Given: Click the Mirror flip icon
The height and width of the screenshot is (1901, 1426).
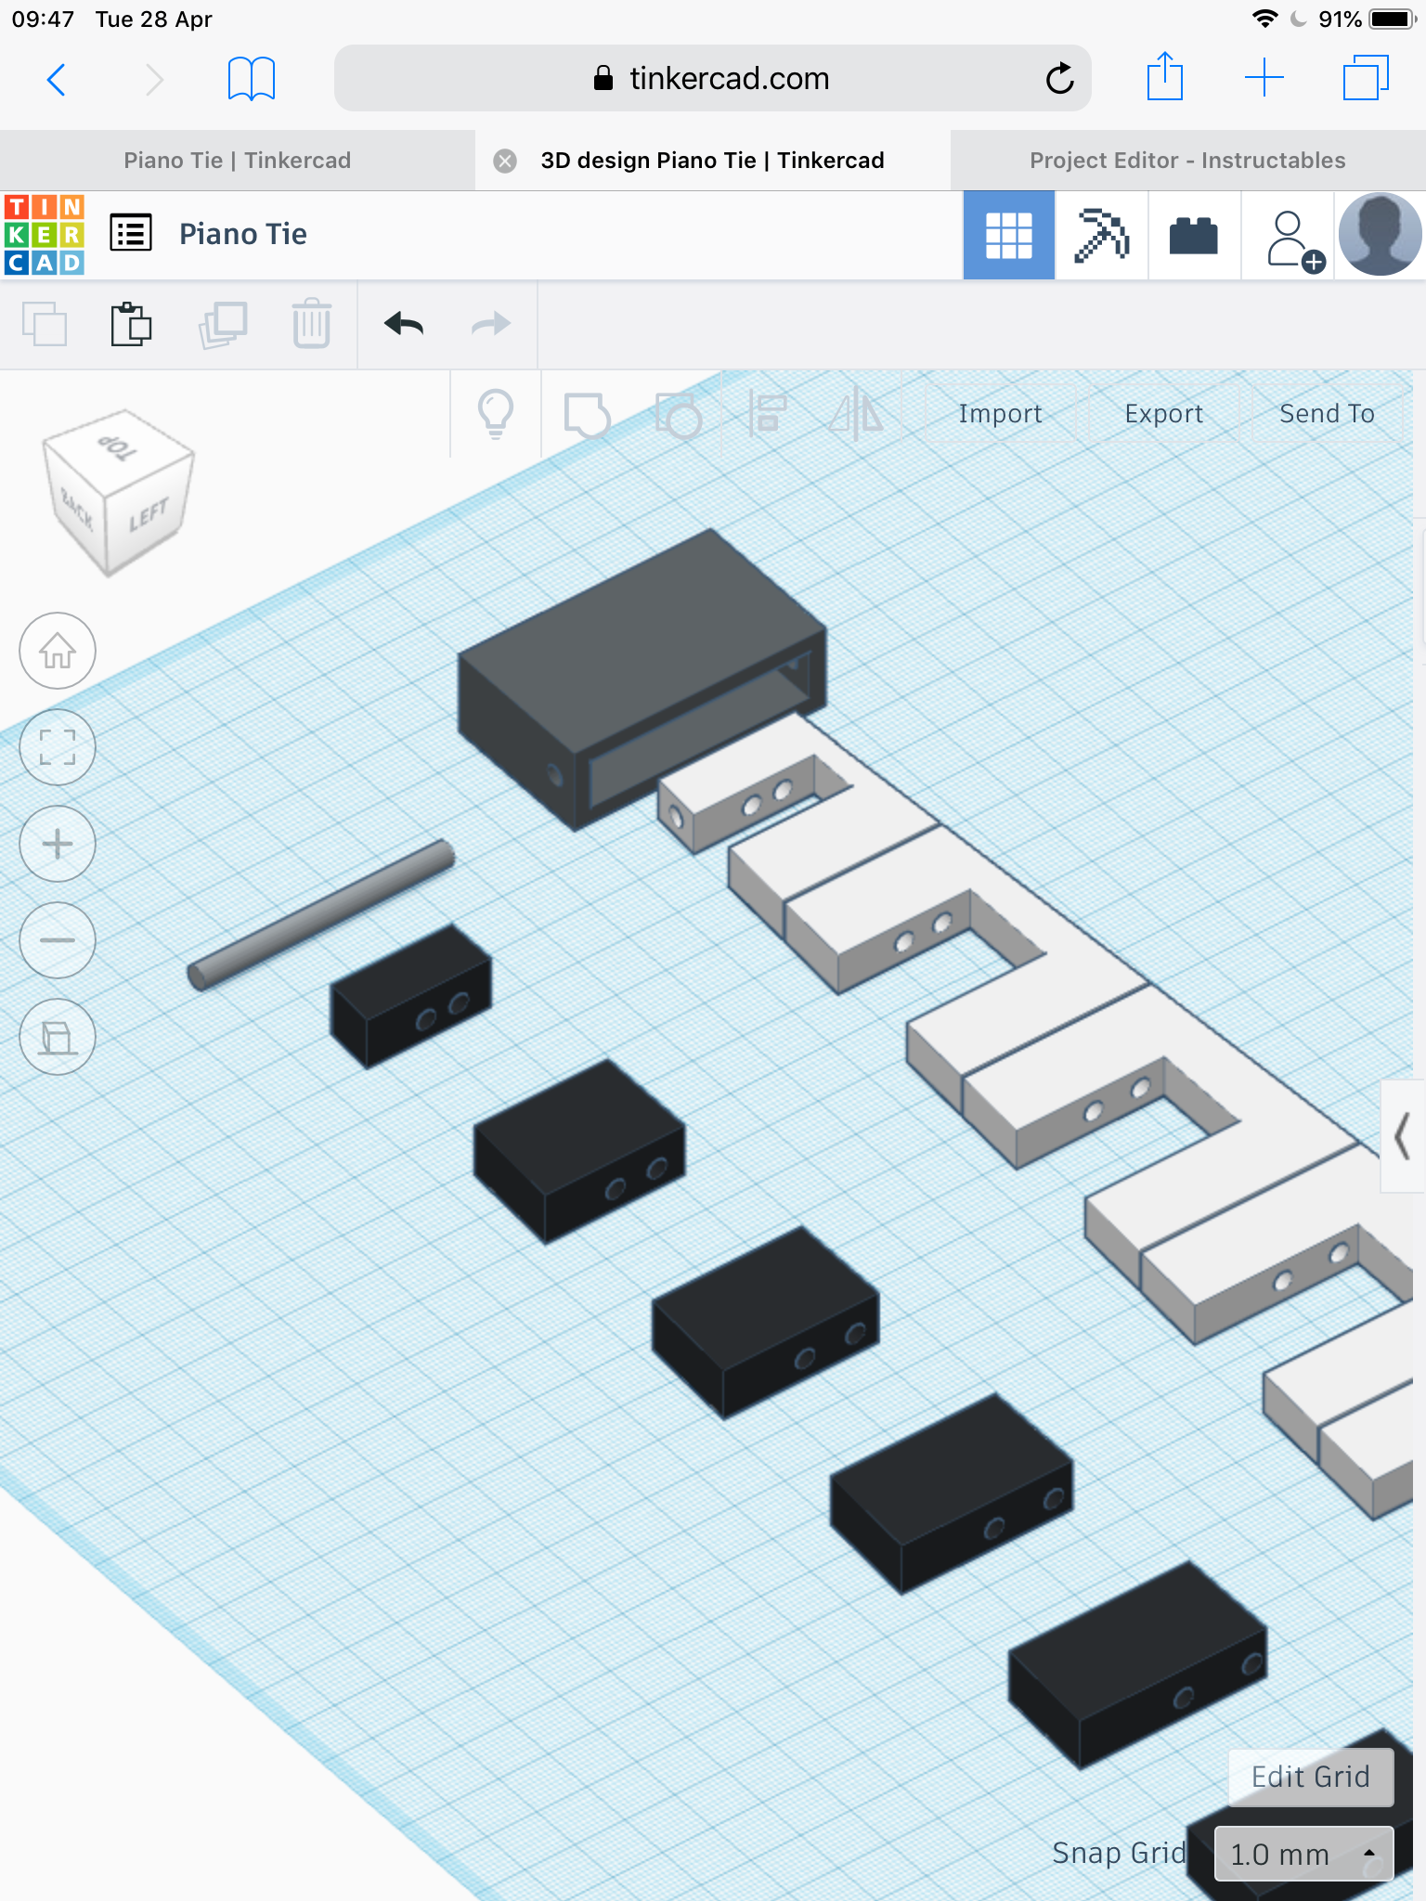Looking at the screenshot, I should pyautogui.click(x=856, y=414).
